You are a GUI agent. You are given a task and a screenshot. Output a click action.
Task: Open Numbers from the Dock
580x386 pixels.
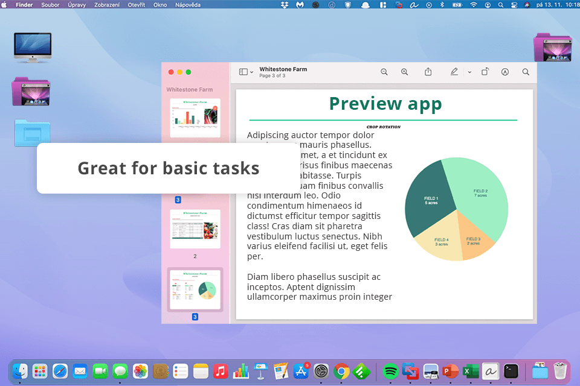tap(241, 372)
